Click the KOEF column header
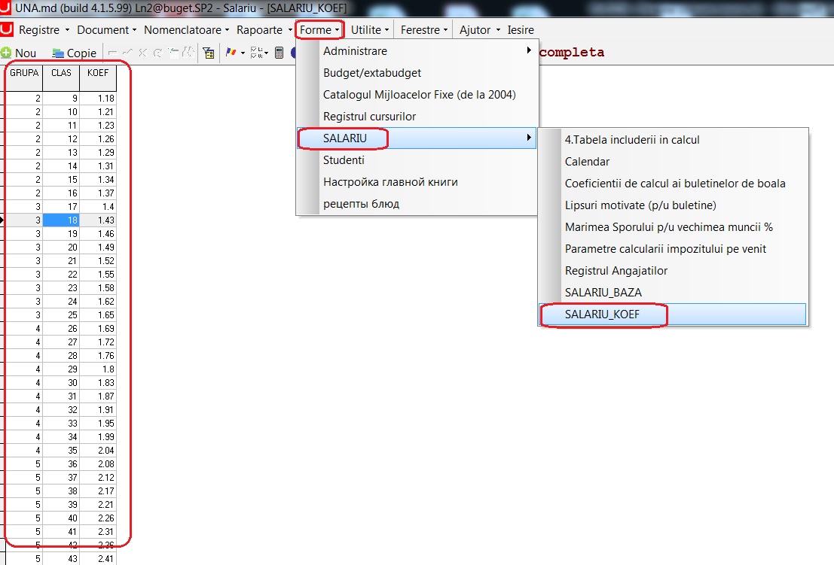Screen dimensions: 834x565 point(98,78)
